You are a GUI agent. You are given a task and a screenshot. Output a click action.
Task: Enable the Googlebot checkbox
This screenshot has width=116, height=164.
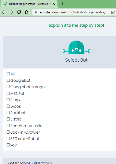(x=8, y=80)
